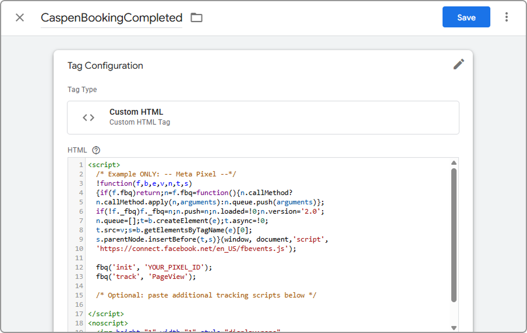527x333 pixels.
Task: Close the tag editor with the X icon
Action: tap(20, 17)
